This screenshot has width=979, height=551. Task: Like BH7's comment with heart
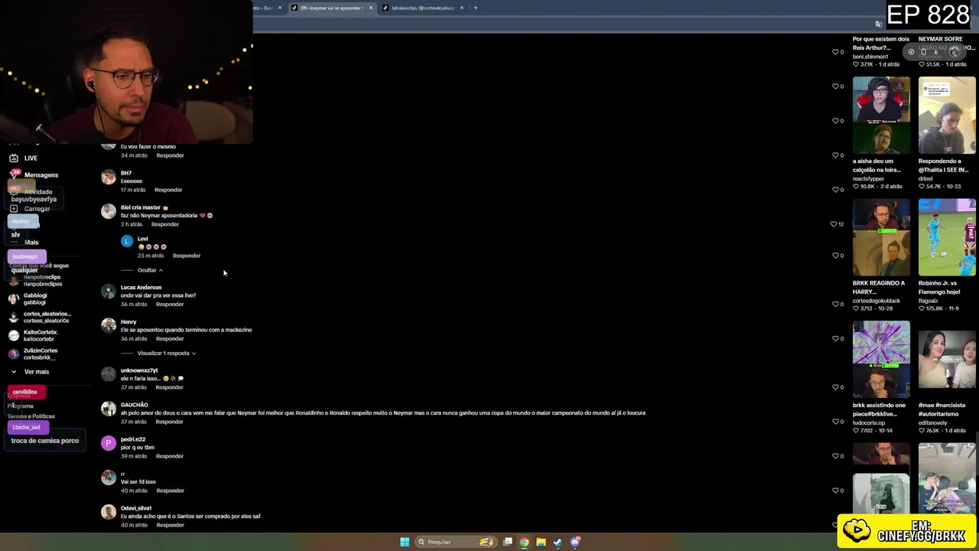[836, 190]
